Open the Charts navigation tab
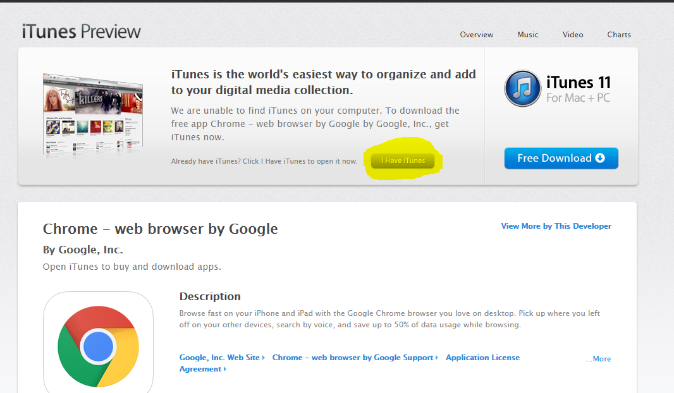The height and width of the screenshot is (393, 674). [x=619, y=35]
